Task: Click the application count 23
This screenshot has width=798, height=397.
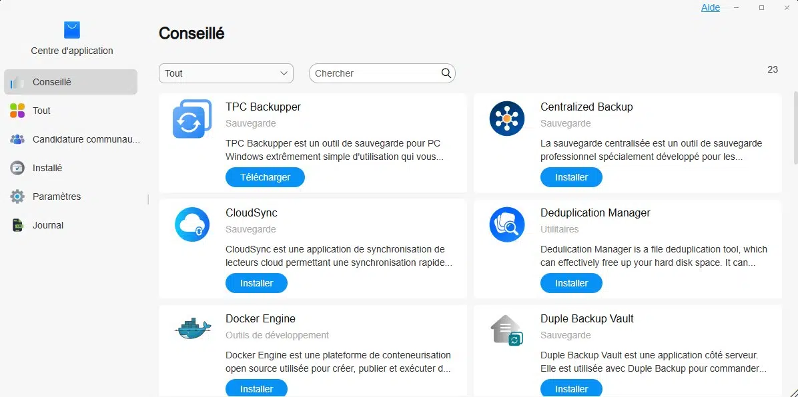Action: point(773,70)
